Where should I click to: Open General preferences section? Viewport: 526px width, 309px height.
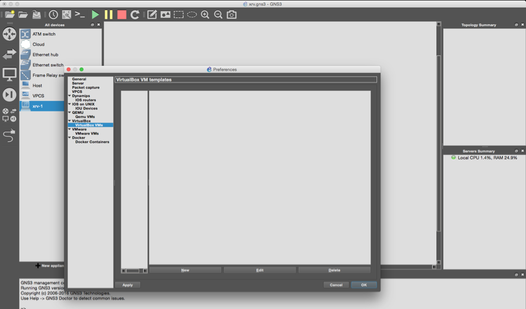79,79
